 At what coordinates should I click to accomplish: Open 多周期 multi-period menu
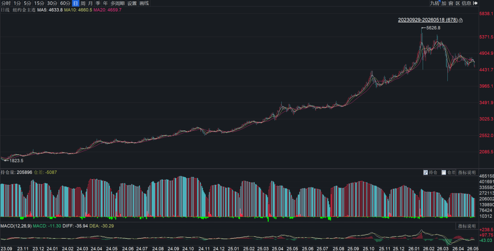[118, 3]
